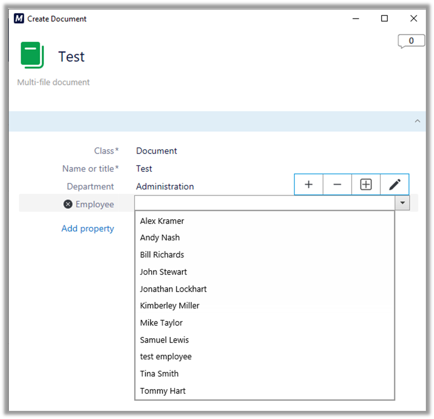Select test employee option
The height and width of the screenshot is (419, 434).
[165, 357]
